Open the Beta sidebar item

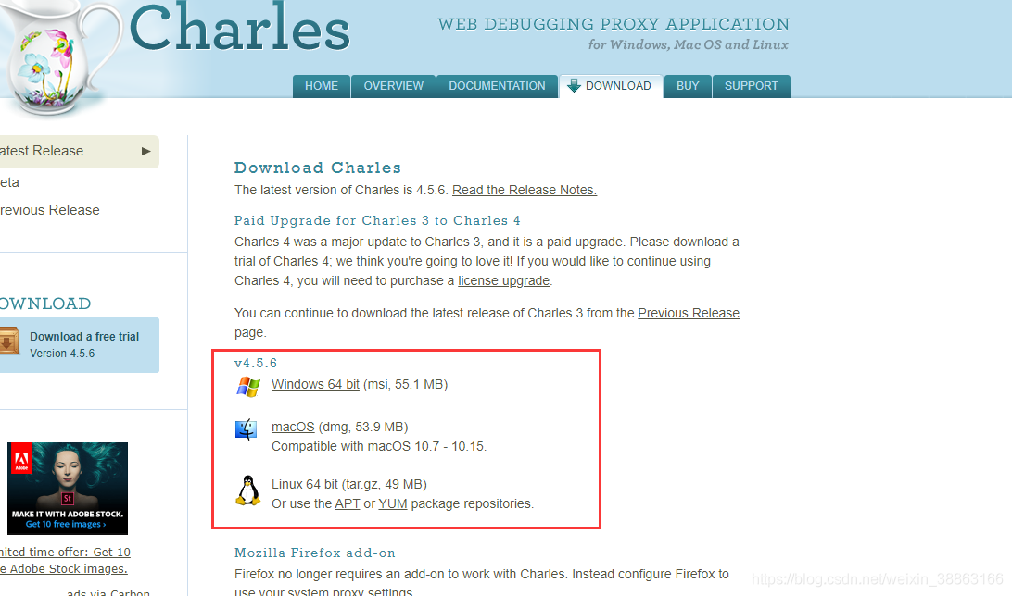coord(9,182)
